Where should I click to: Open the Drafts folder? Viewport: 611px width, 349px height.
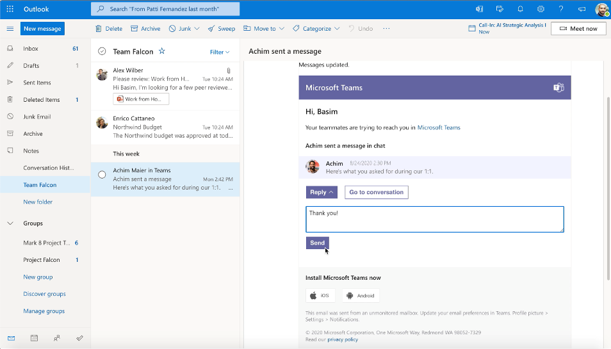click(45, 65)
